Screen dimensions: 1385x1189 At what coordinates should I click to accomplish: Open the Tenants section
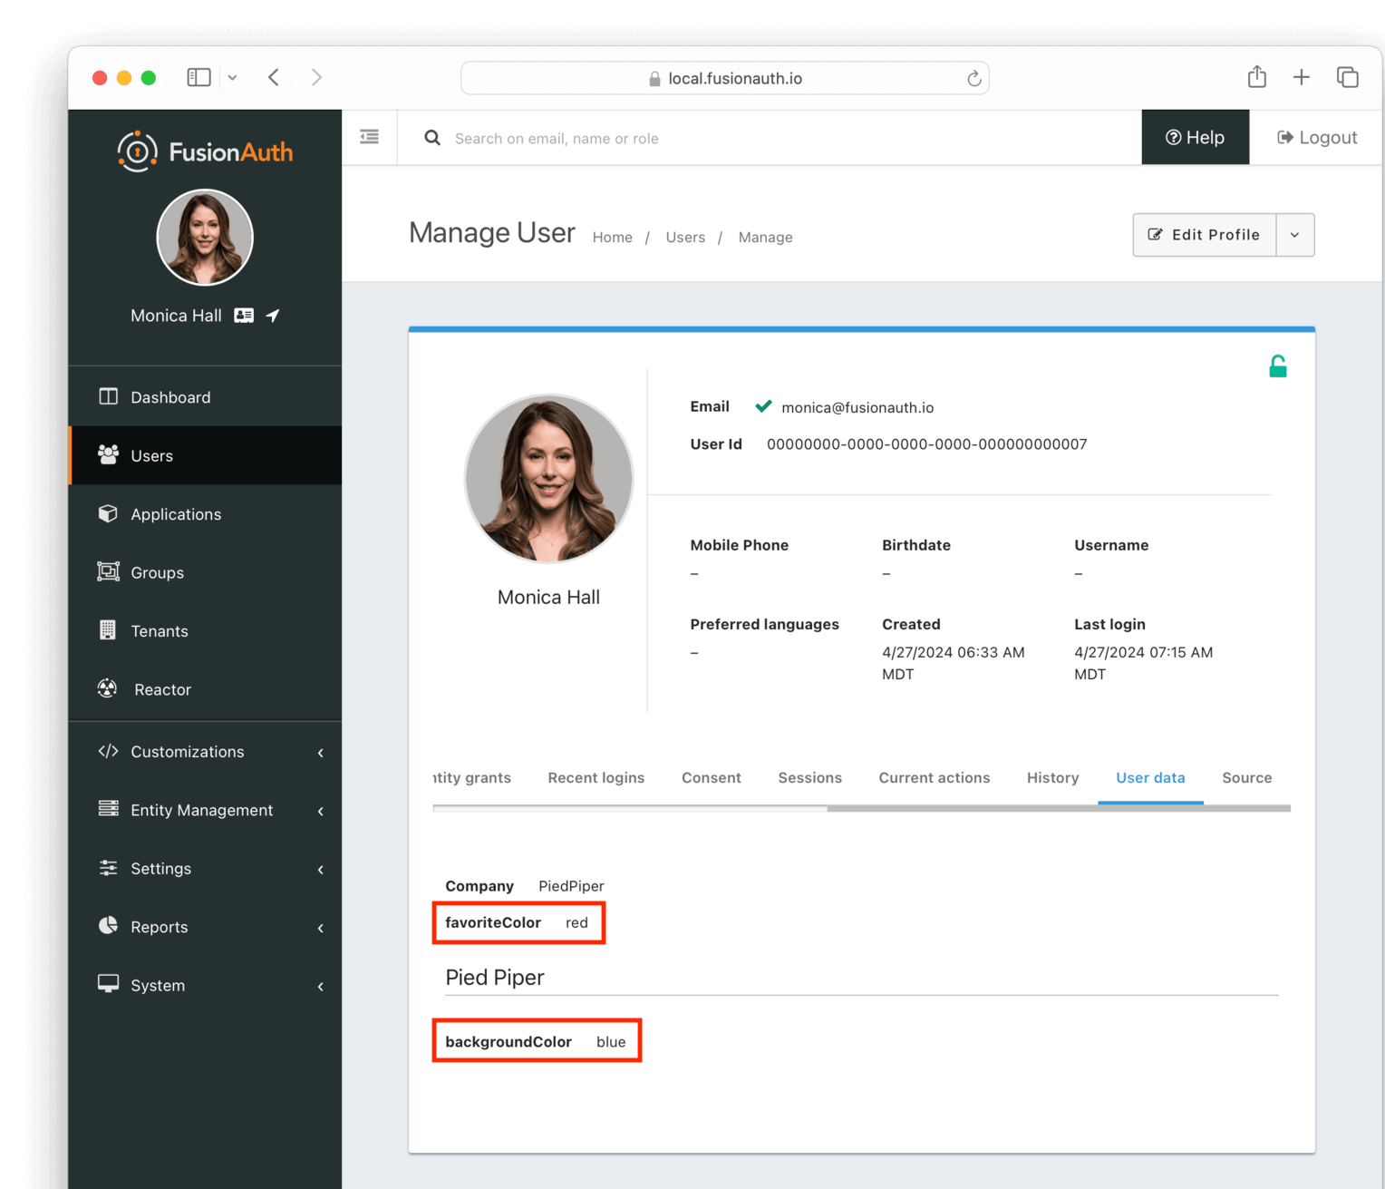(160, 630)
